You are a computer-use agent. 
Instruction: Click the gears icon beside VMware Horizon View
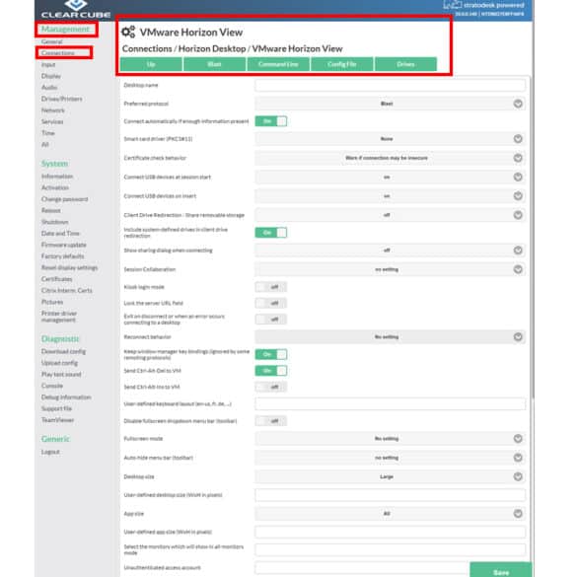[128, 32]
